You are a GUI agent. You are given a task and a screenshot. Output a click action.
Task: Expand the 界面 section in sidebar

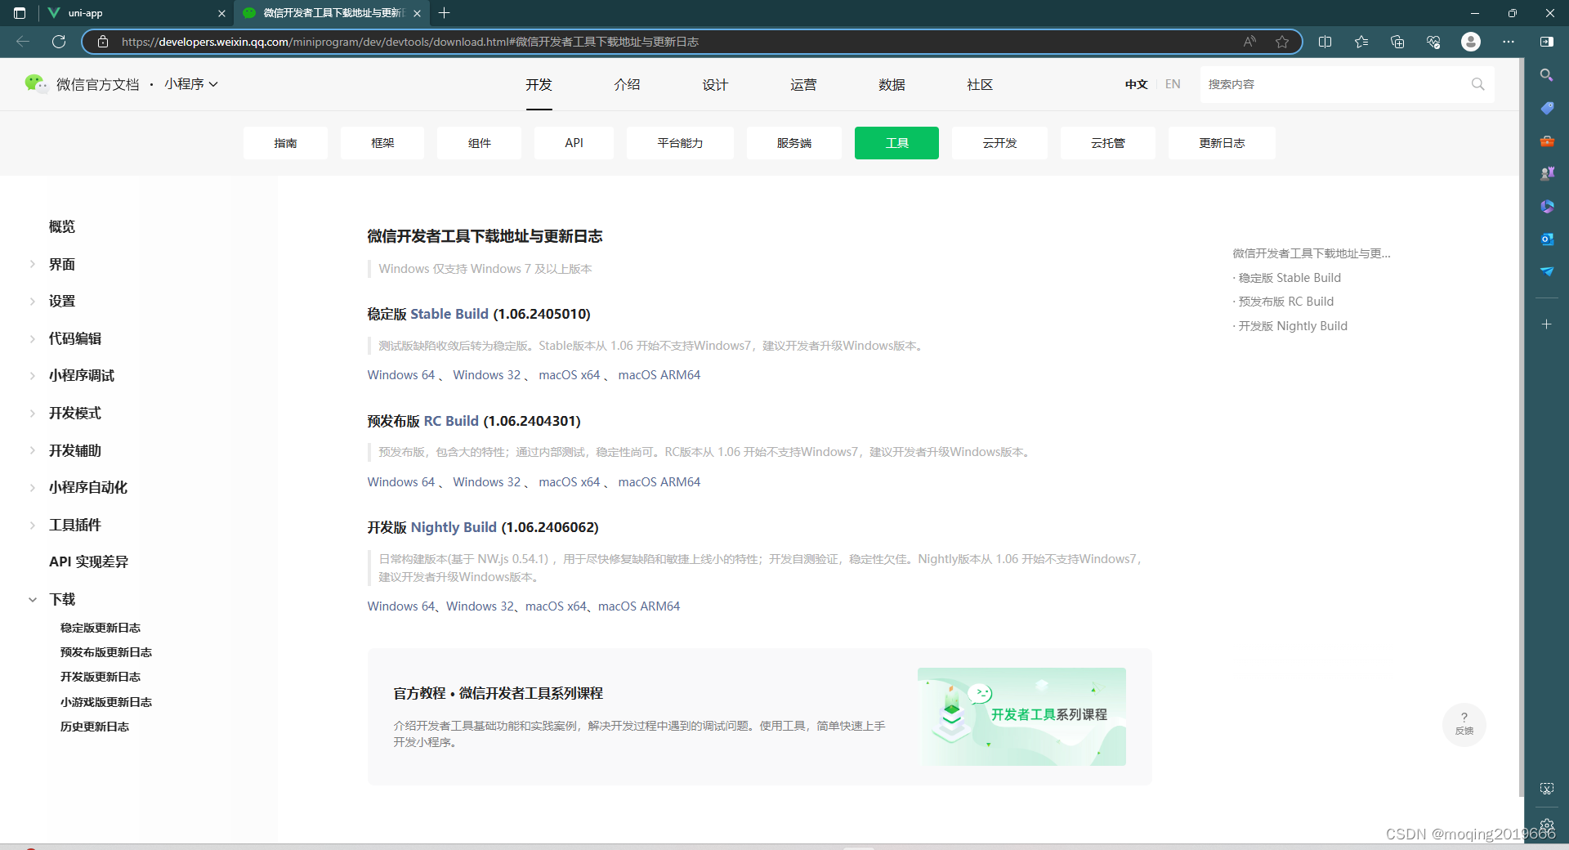click(61, 263)
